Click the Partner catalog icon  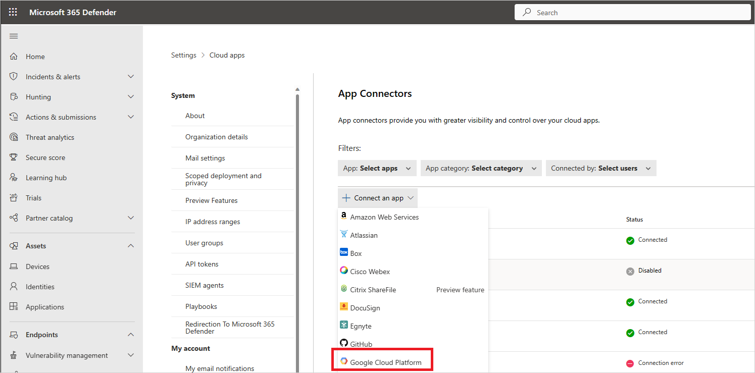(14, 218)
